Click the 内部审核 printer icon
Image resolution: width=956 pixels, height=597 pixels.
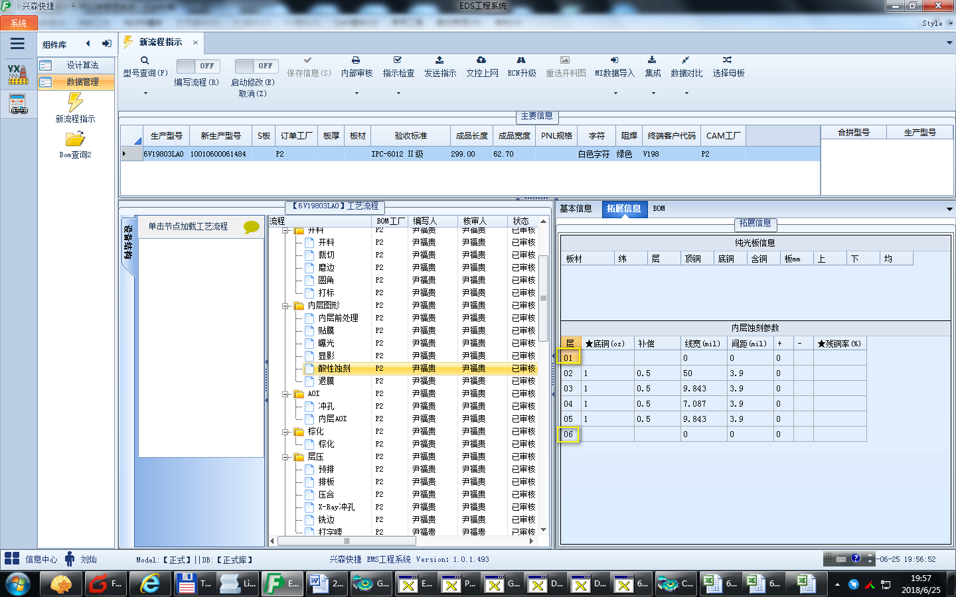(356, 60)
